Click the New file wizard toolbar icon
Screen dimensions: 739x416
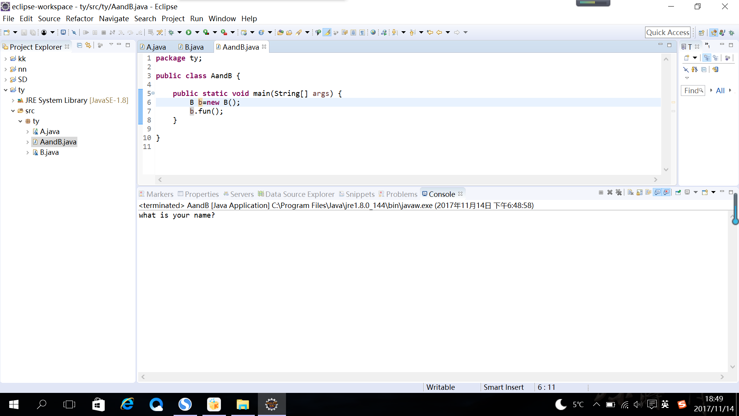[x=7, y=32]
